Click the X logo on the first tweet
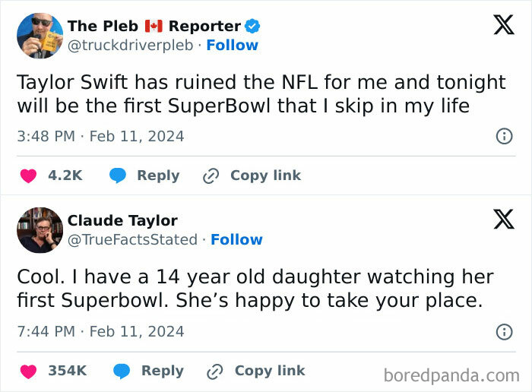 coord(503,24)
